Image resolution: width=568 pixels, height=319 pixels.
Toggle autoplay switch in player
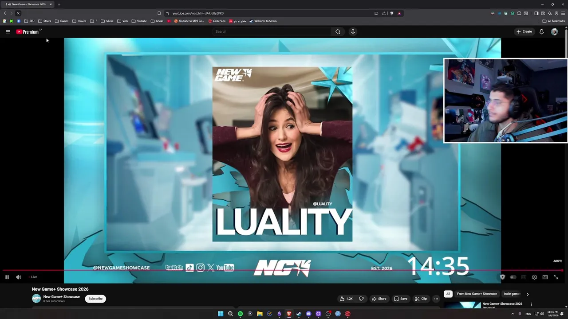pos(513,277)
